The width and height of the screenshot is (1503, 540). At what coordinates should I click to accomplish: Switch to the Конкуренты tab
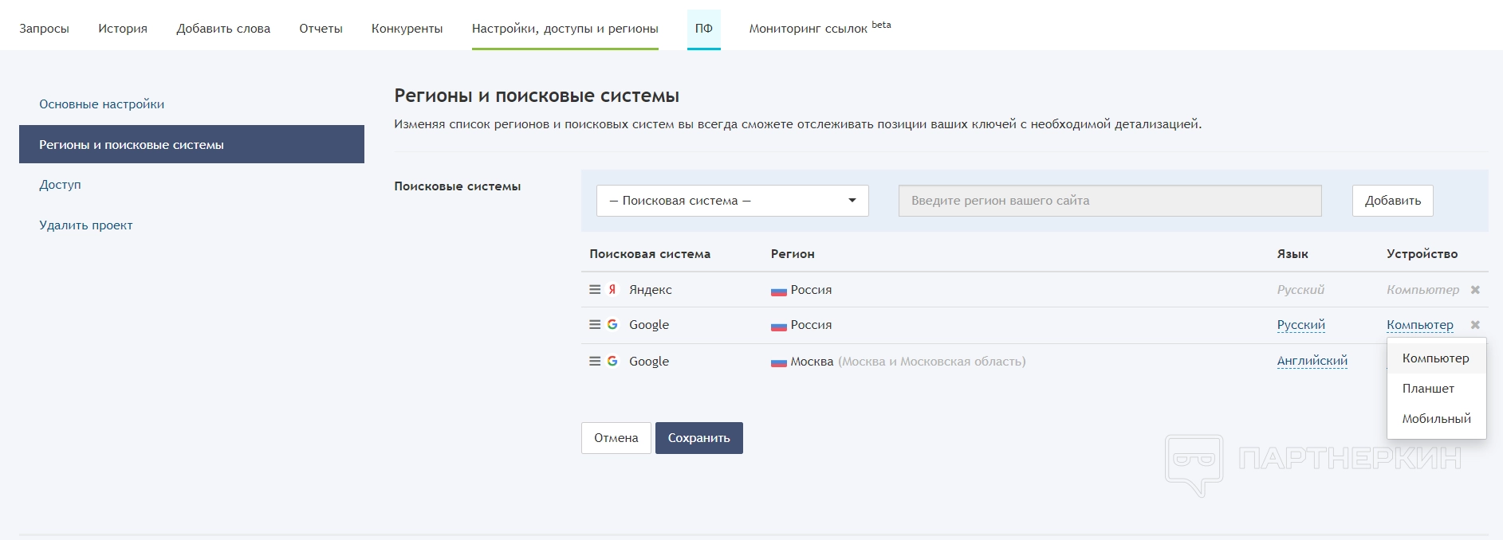407,29
